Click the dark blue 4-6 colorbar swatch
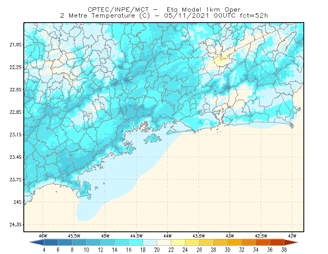Screen dimensions: 328x254 pyautogui.click(x=51, y=242)
